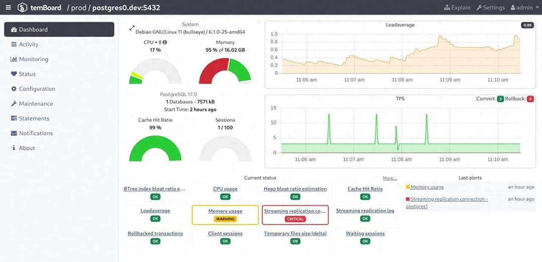Click the Heap bloat ratio estimation link
This screenshot has width=542, height=262.
pos(295,189)
